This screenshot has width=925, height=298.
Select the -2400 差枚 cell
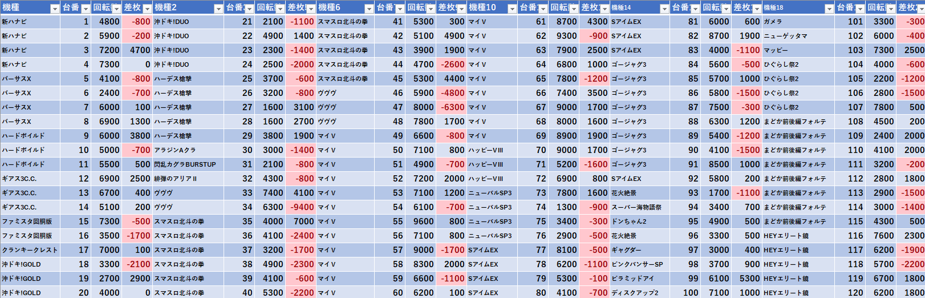pyautogui.click(x=301, y=236)
